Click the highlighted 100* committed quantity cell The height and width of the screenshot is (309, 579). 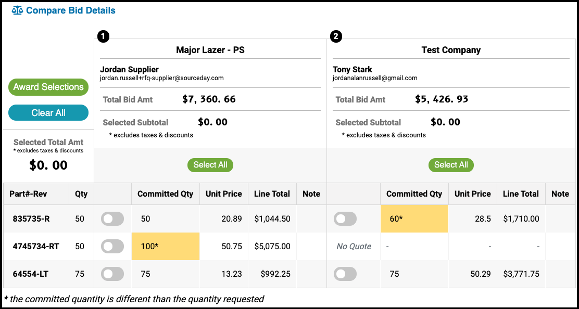tap(166, 246)
